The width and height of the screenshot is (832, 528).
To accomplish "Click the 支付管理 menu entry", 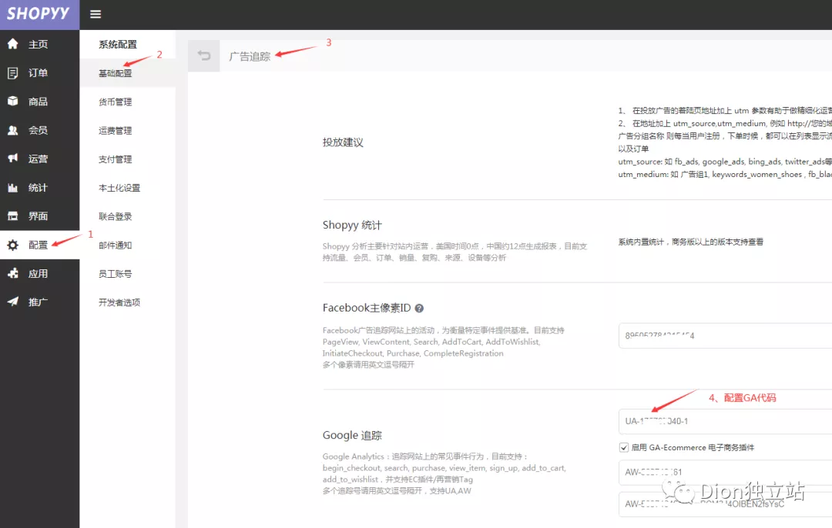I will (x=117, y=159).
